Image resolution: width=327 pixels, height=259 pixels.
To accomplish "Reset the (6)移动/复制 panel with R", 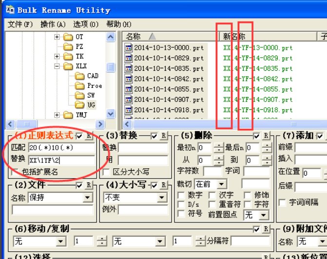I will [266, 229].
